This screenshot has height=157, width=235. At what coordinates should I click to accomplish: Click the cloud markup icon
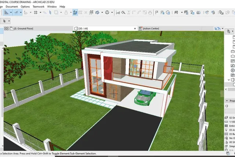(168, 13)
